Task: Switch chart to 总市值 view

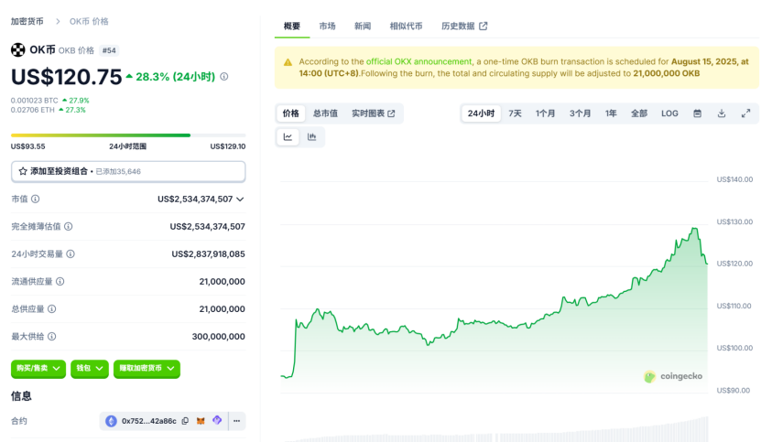Action: click(x=325, y=113)
